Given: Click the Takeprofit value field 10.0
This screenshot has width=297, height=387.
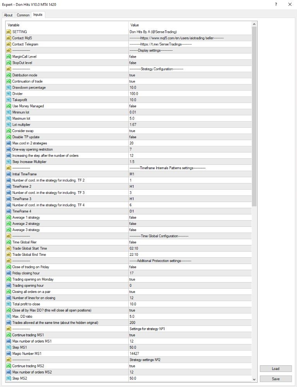Looking at the screenshot, I should pyautogui.click(x=190, y=100).
